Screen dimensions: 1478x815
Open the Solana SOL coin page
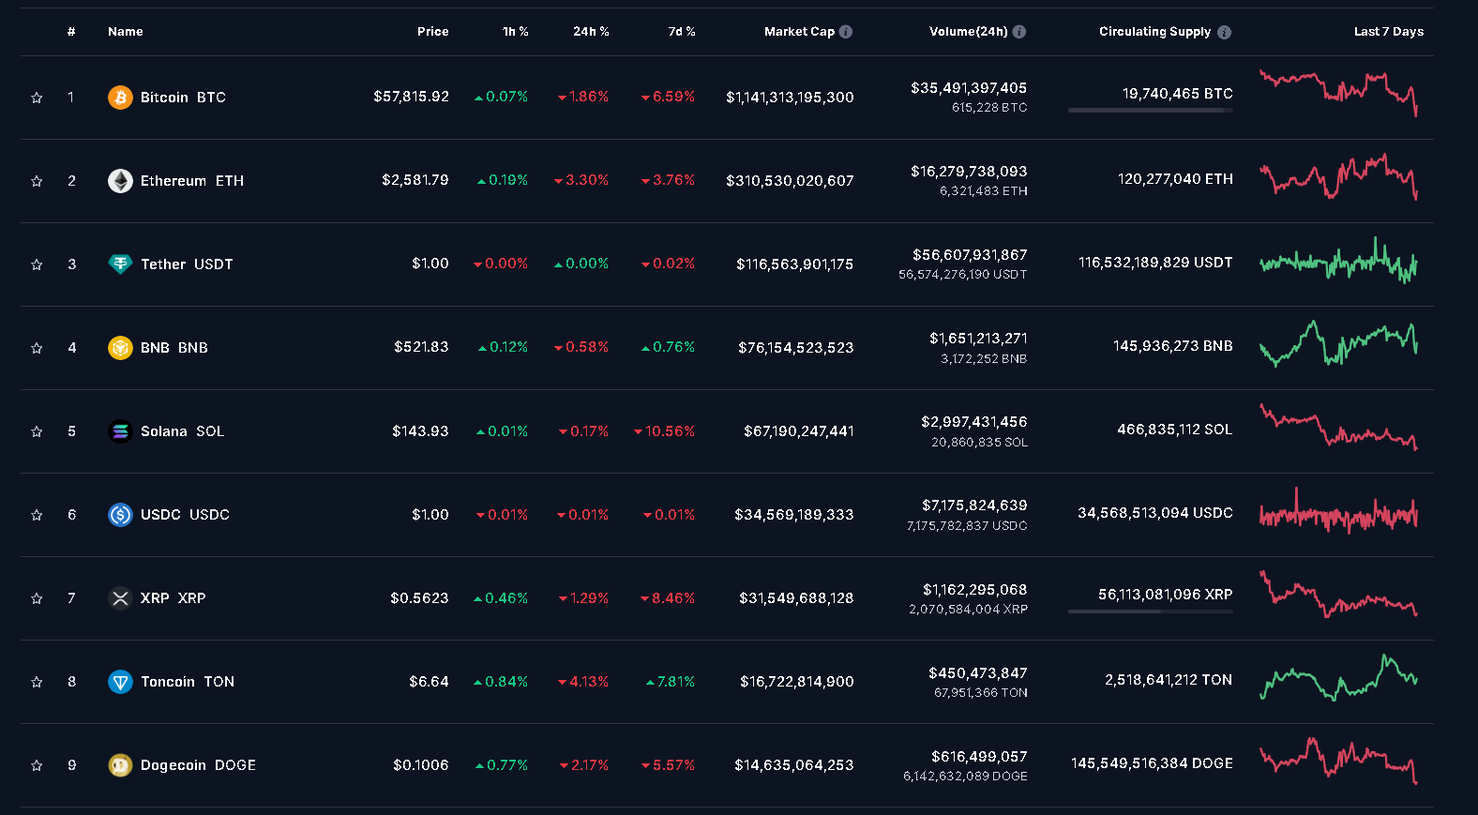click(183, 431)
